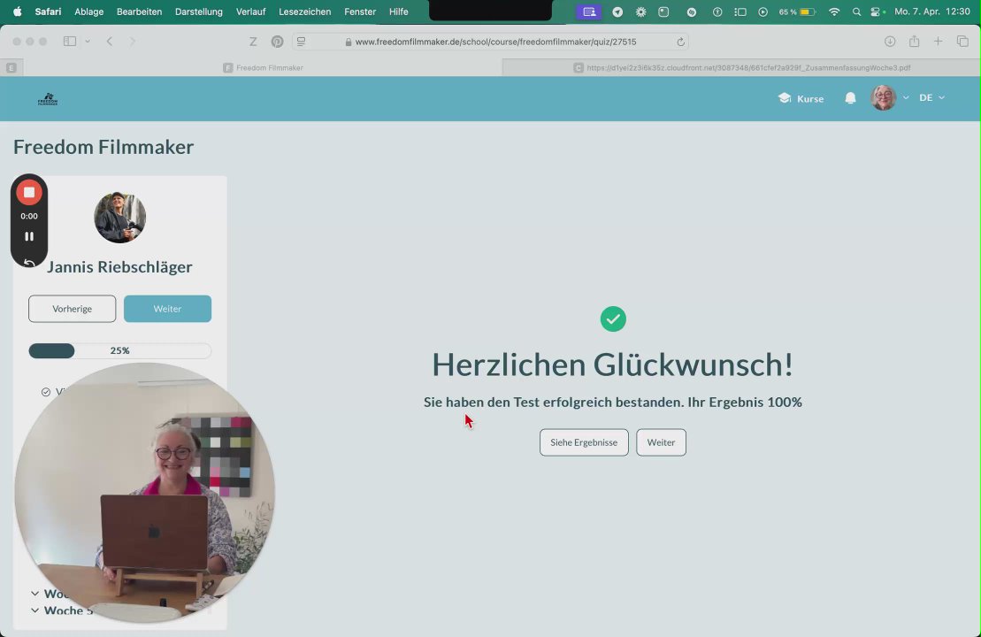Viewport: 981px width, 637px height.
Task: Switch to the cloudfront PDF tab
Action: pos(741,67)
